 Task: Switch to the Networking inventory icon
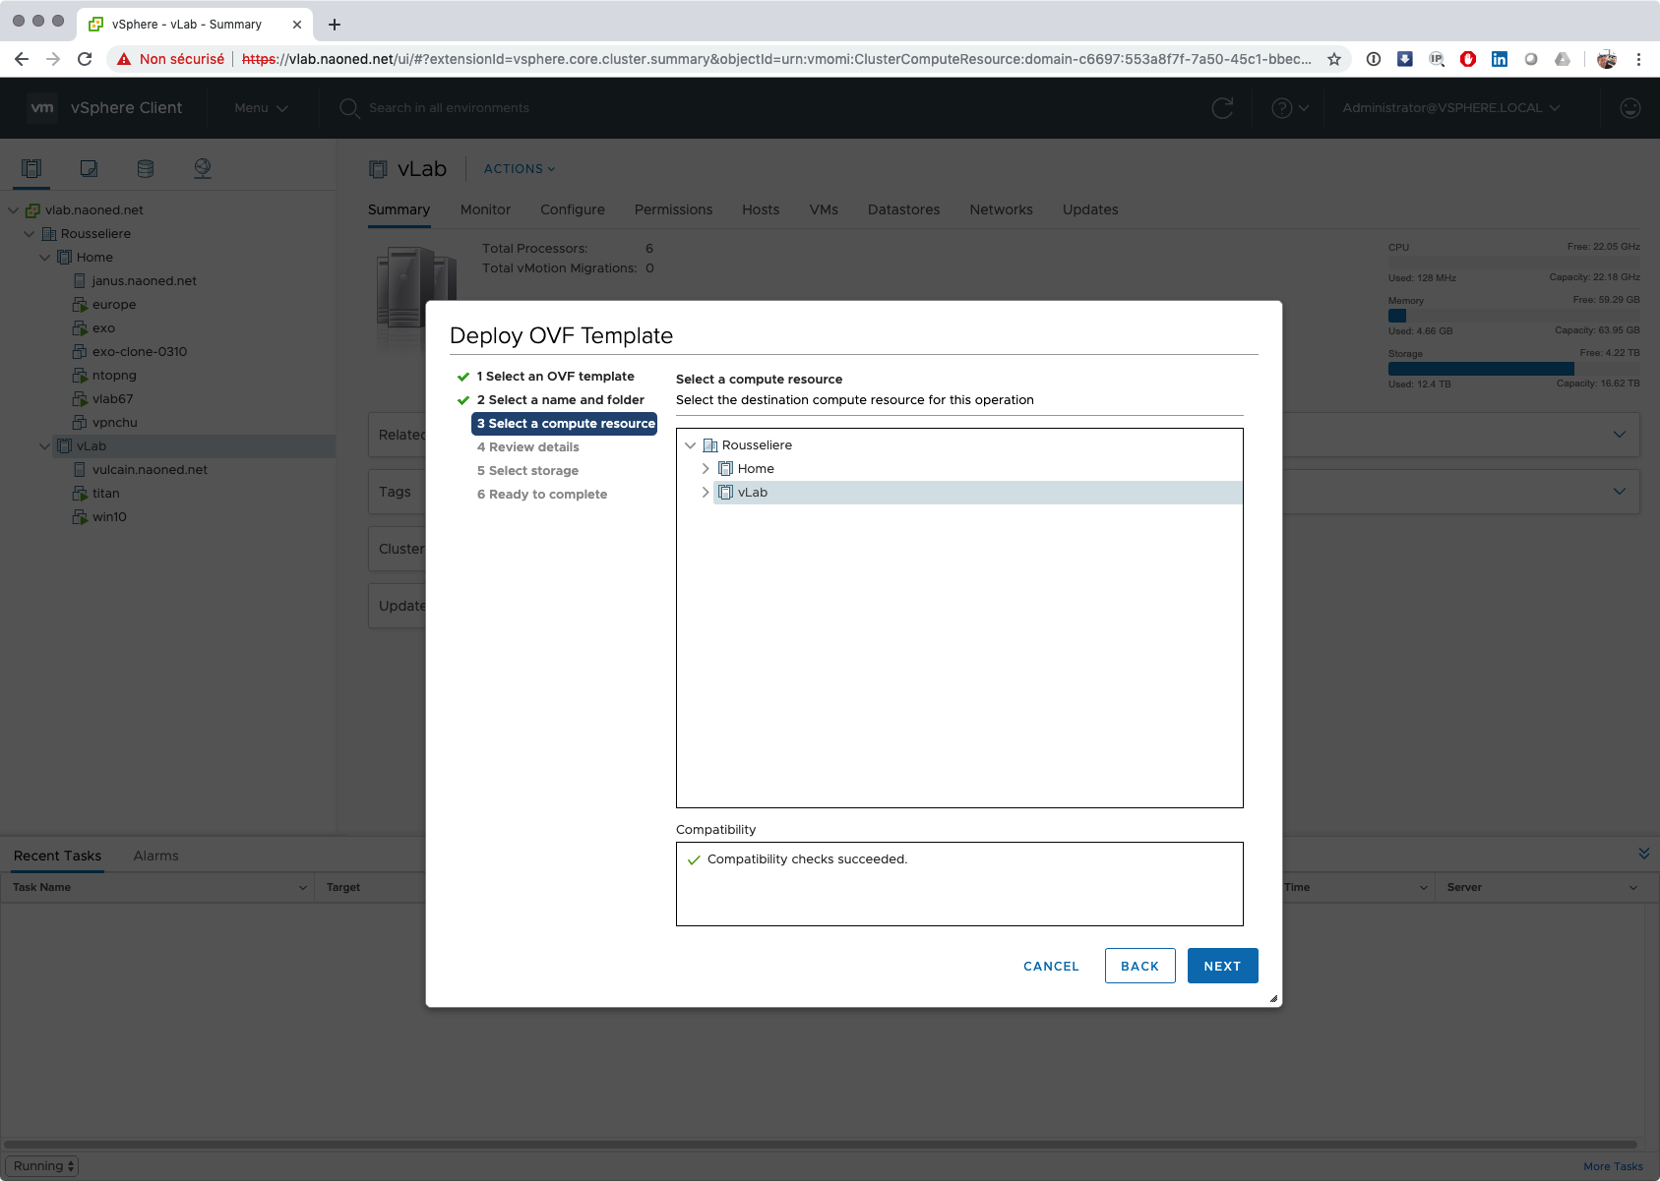(x=203, y=168)
